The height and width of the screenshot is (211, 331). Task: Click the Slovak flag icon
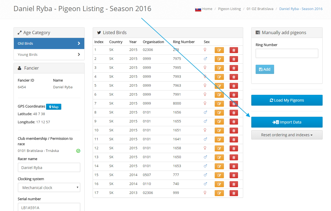198,9
